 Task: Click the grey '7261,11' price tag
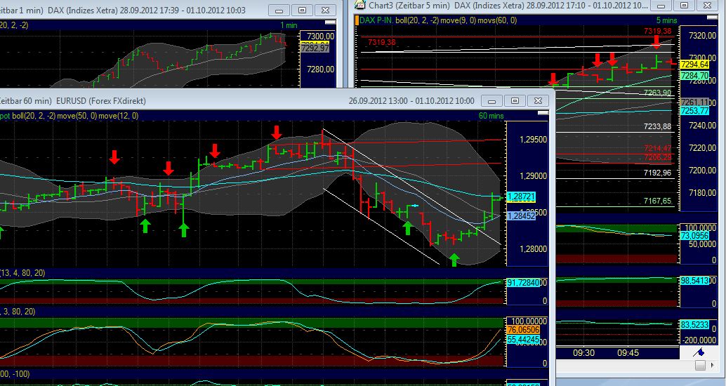pos(694,102)
